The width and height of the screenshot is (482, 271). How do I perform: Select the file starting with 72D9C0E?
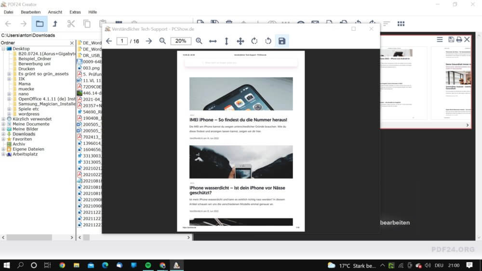pyautogui.click(x=92, y=87)
